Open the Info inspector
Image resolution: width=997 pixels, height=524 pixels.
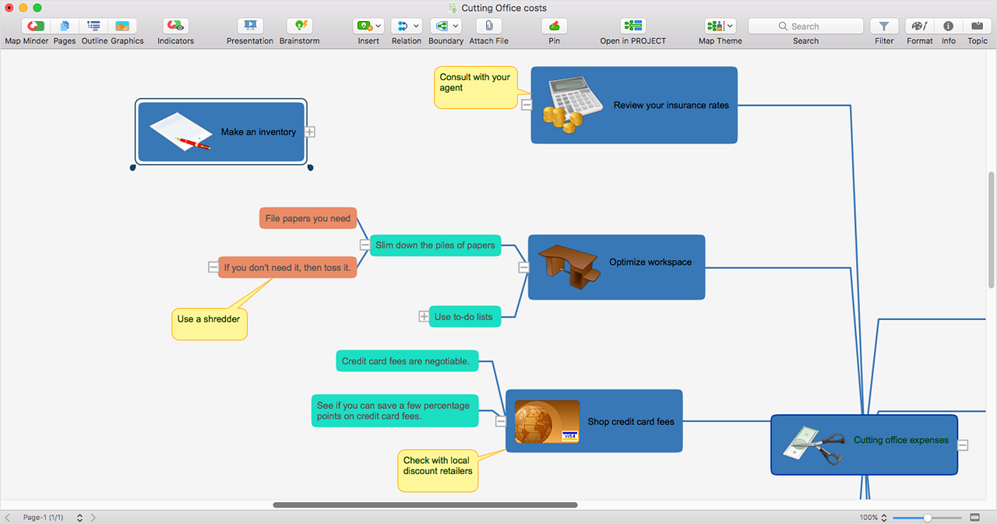[948, 26]
